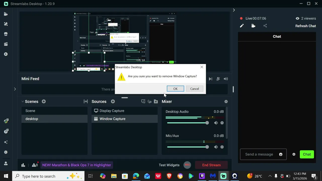The image size is (322, 181).
Task: Select the Display Capture source
Action: [125, 111]
